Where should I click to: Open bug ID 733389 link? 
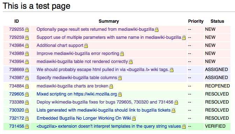17,102
